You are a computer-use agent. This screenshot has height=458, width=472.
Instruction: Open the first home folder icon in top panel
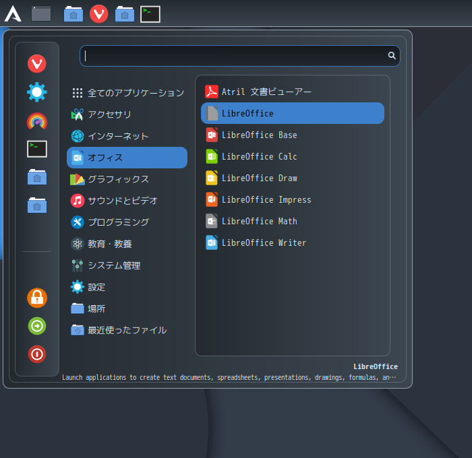click(x=73, y=14)
